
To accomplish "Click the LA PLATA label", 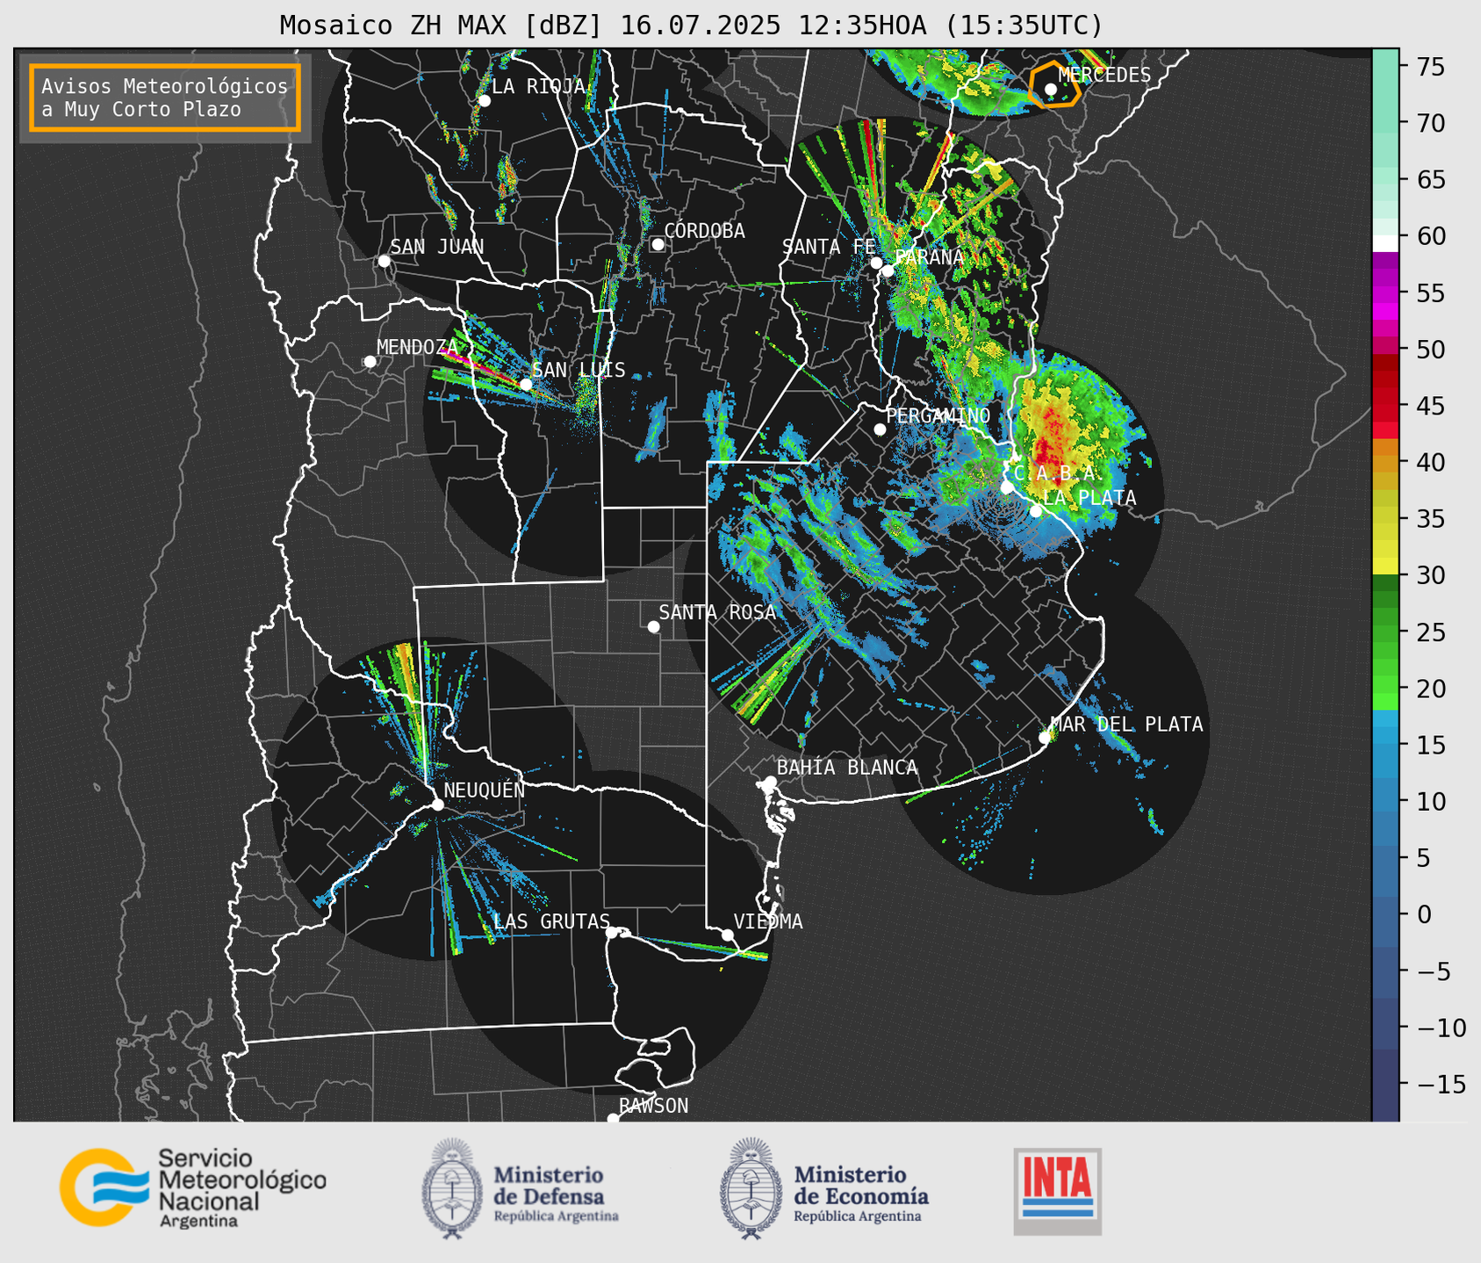I will 1089,497.
